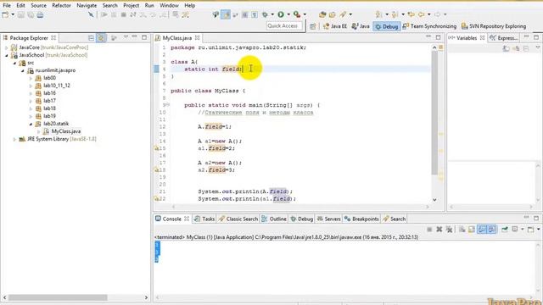Click Remove All Terminated Launches in Console
This screenshot has width=543, height=305.
coord(449,230)
